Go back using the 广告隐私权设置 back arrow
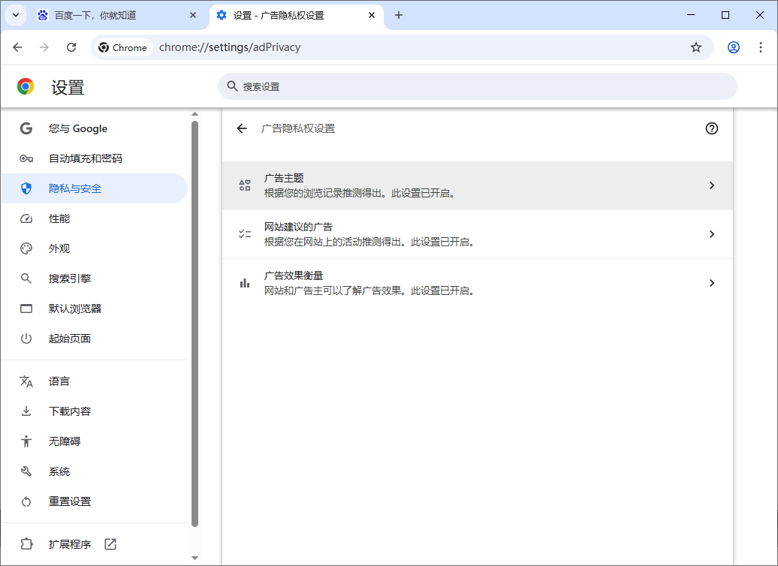 pos(241,128)
